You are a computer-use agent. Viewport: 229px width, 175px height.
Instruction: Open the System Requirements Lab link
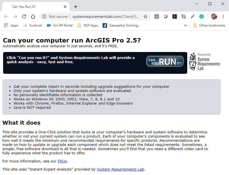(x=121, y=169)
